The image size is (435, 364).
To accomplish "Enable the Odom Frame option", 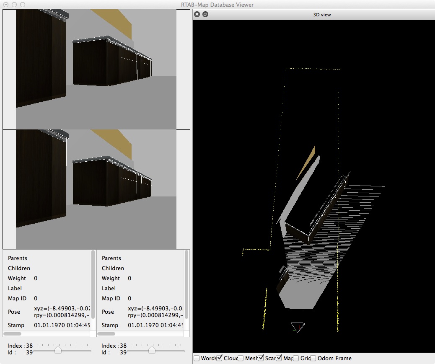I will (x=313, y=358).
